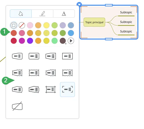Select the default square-in-circle color option

(14, 25)
